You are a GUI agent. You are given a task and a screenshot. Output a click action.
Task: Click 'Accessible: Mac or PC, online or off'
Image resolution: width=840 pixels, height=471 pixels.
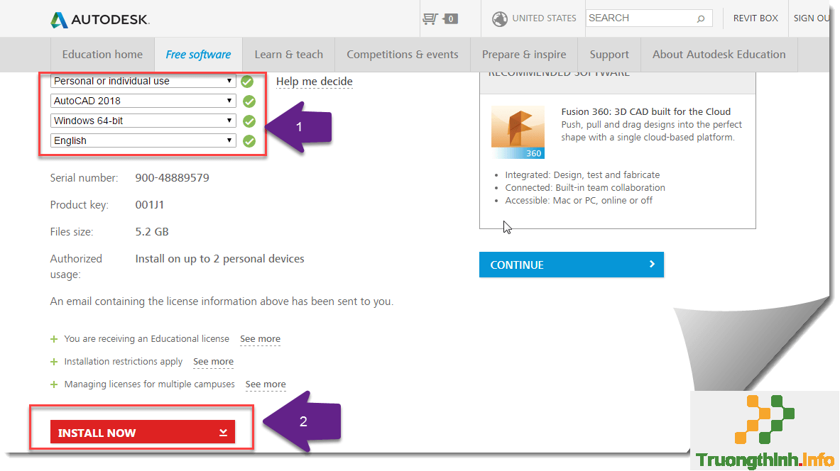579,200
